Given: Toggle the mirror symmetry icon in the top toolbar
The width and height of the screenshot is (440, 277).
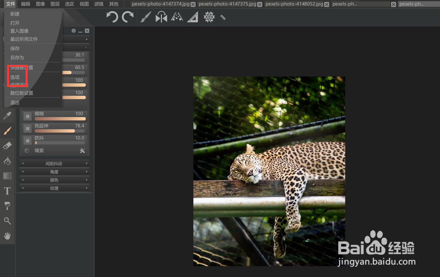Looking at the screenshot, I should coord(161,17).
